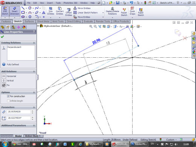
Task: Click the line length parameter field
Action: pos(19,112)
